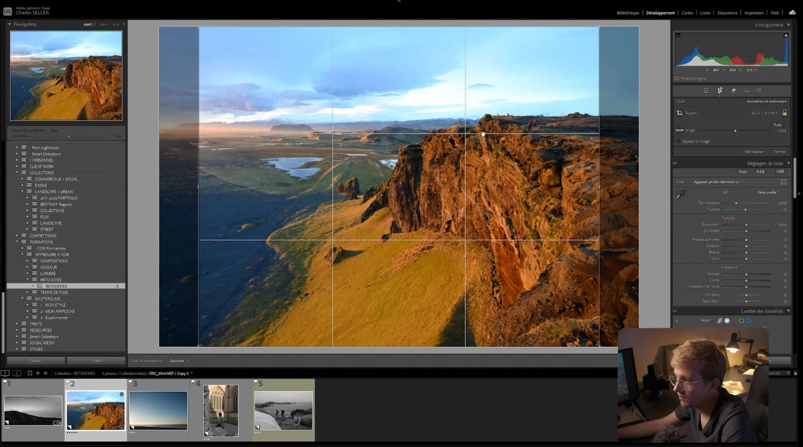Collapse the FORMATIONS collection set
This screenshot has height=447, width=803.
pos(17,242)
